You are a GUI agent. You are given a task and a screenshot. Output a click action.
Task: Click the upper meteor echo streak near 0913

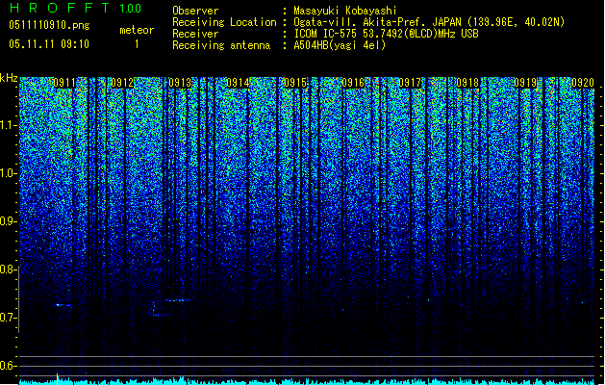pos(177,300)
